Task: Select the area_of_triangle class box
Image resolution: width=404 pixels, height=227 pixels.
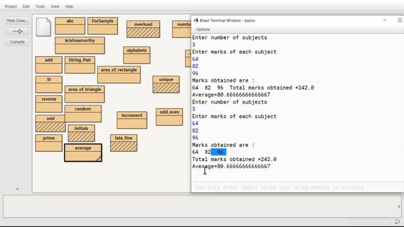Action: pos(85,94)
